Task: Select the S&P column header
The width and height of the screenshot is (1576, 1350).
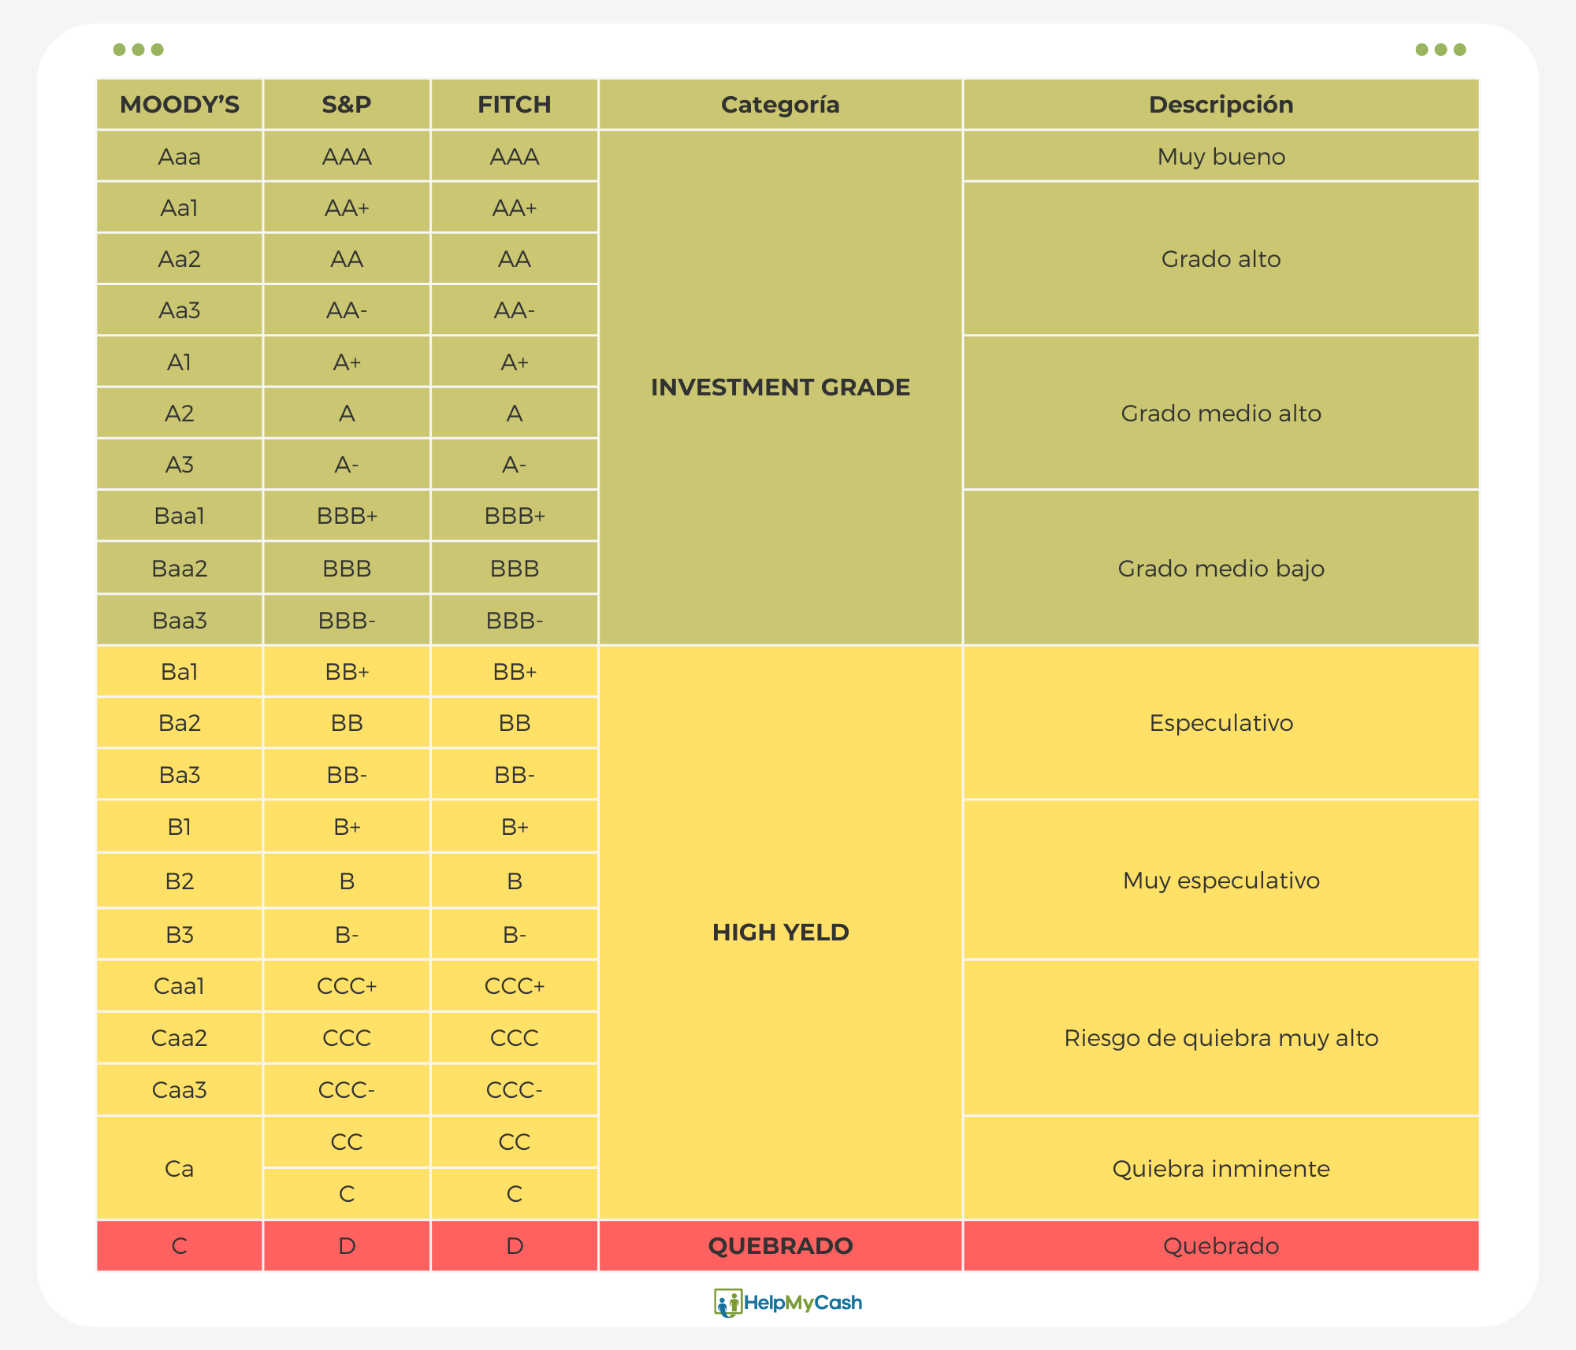Action: click(x=347, y=104)
